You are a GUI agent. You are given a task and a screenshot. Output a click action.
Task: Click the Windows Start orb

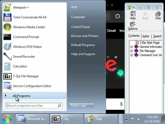click(7, 119)
